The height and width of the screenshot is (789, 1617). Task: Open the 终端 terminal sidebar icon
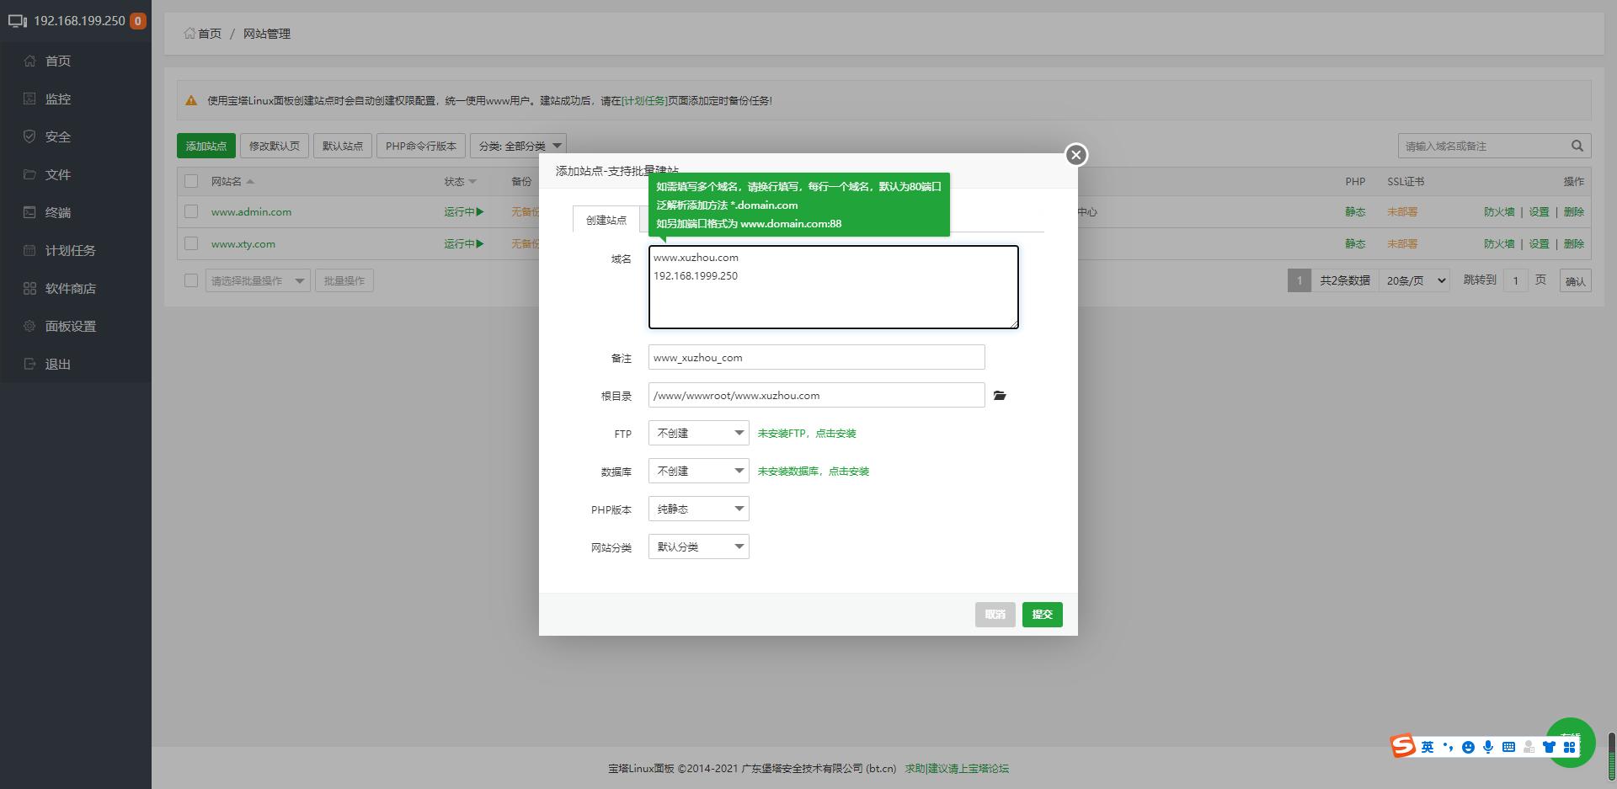(29, 212)
